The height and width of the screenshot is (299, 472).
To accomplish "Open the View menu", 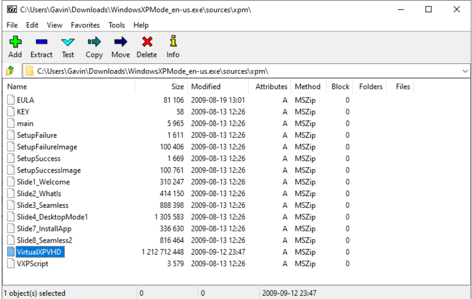I will [55, 25].
